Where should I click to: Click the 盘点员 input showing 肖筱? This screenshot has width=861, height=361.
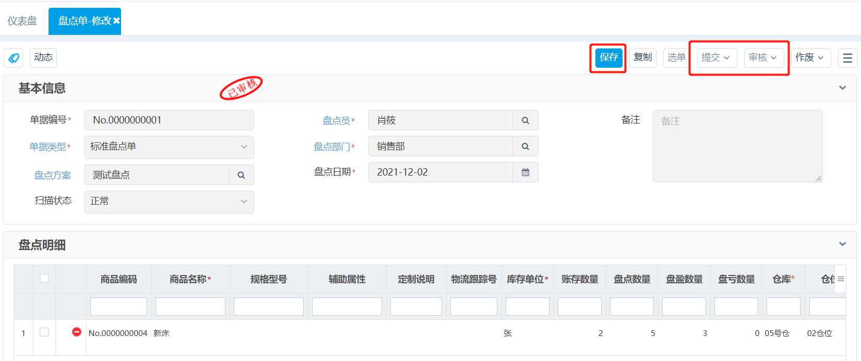(x=440, y=120)
